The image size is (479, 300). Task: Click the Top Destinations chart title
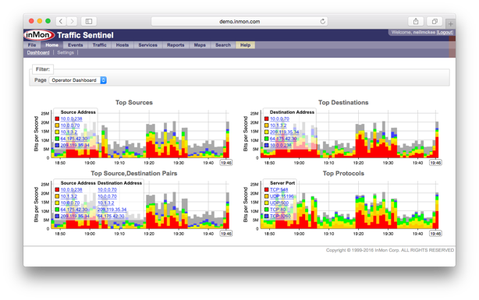pos(343,103)
